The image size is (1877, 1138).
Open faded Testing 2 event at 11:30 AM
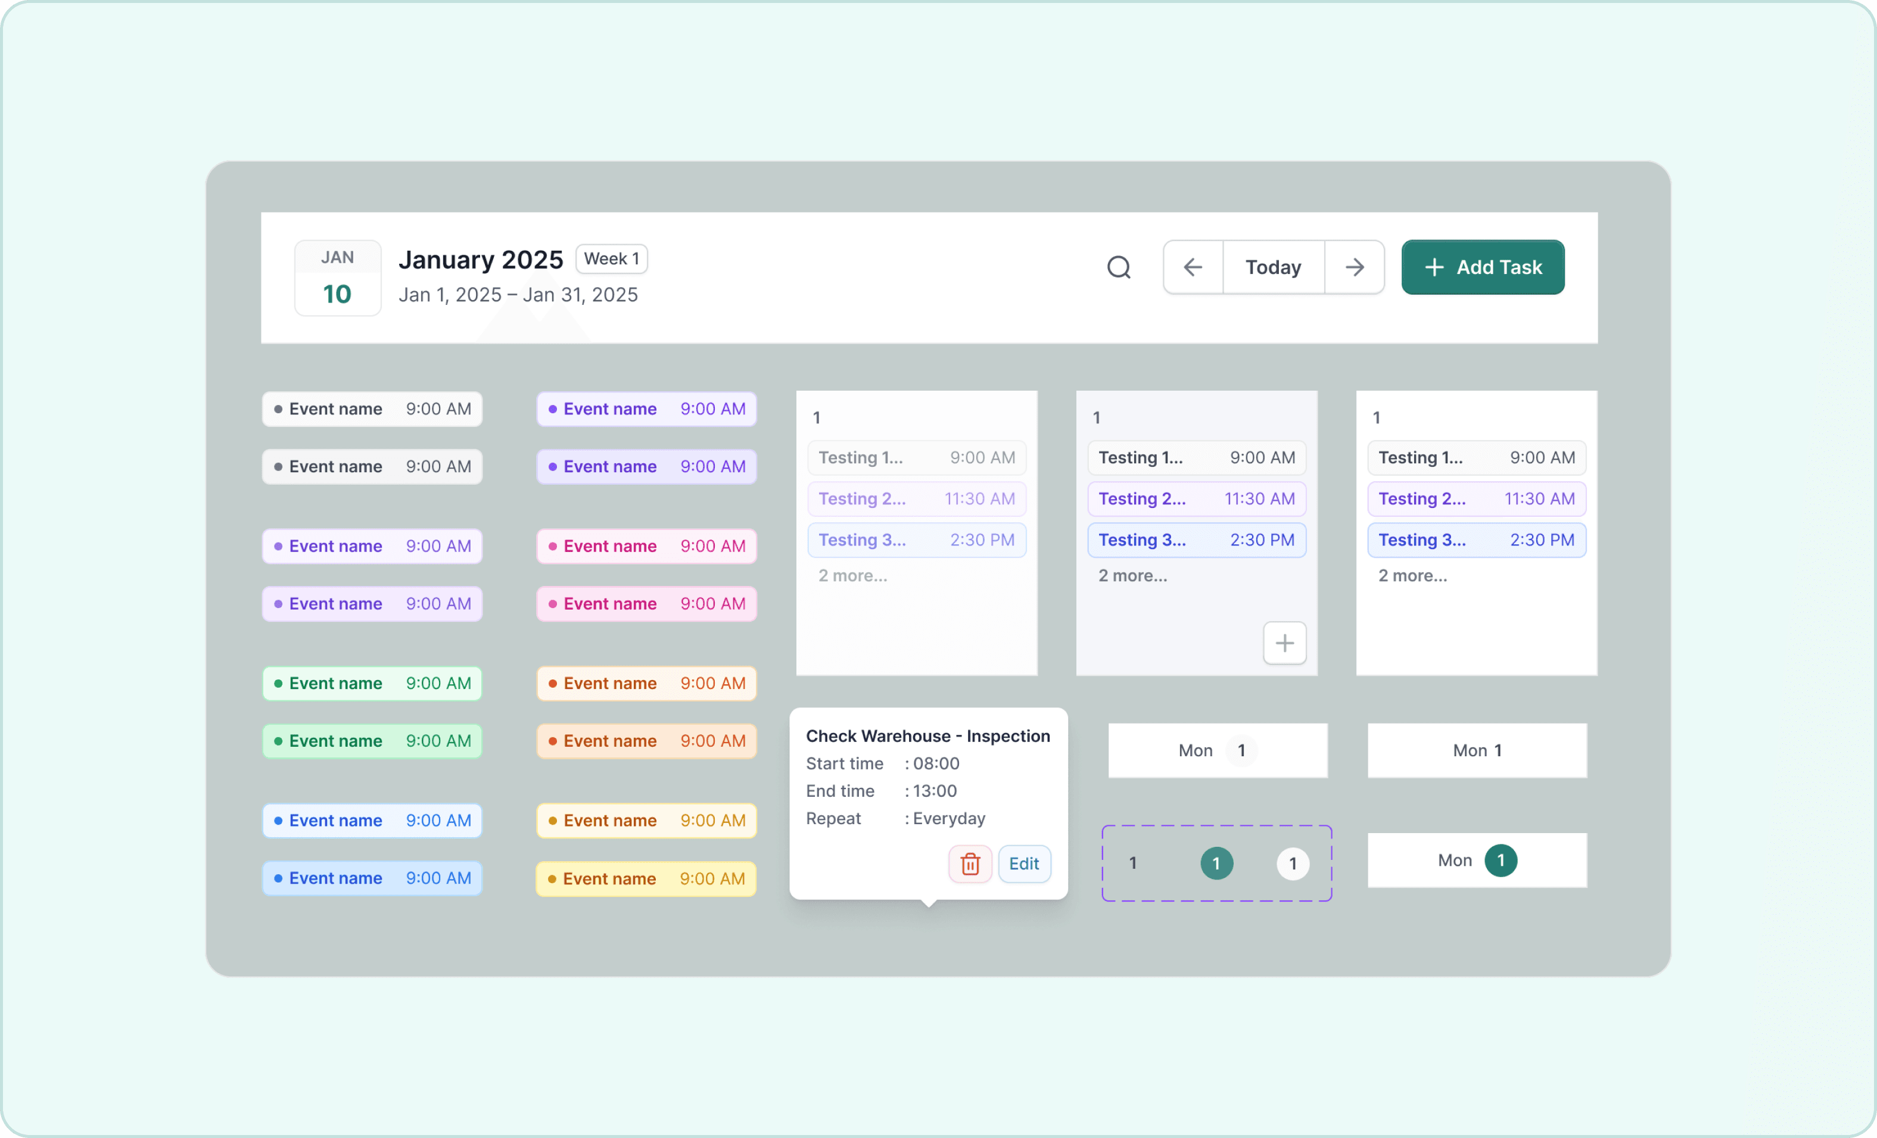pos(916,499)
